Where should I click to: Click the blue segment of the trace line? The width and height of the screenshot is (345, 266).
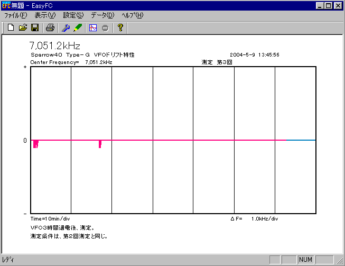point(301,140)
